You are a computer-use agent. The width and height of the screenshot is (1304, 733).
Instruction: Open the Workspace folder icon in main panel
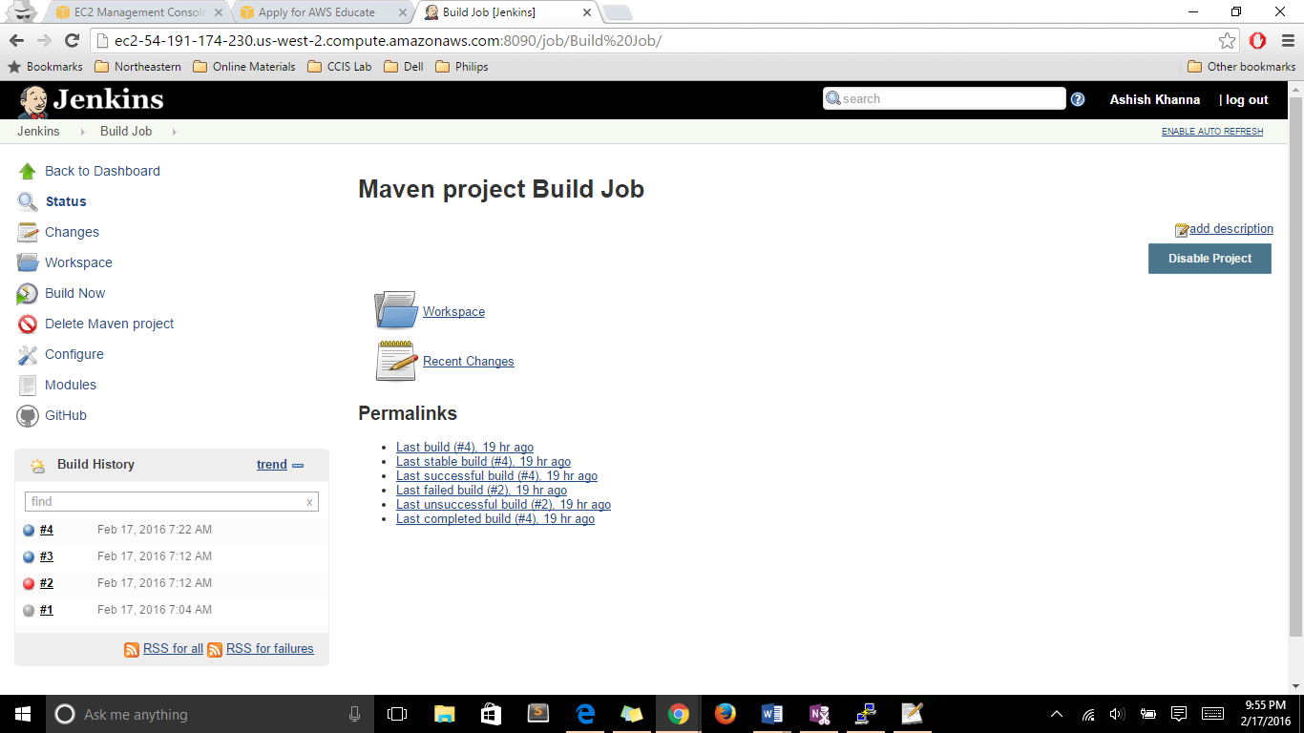coord(395,311)
